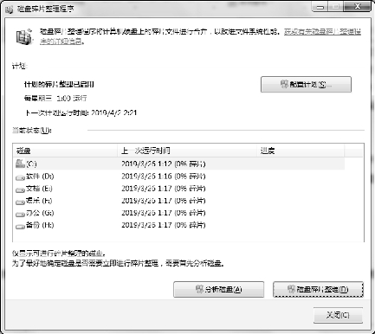
Task: Click the 磁盘 column header
Action: pos(65,151)
